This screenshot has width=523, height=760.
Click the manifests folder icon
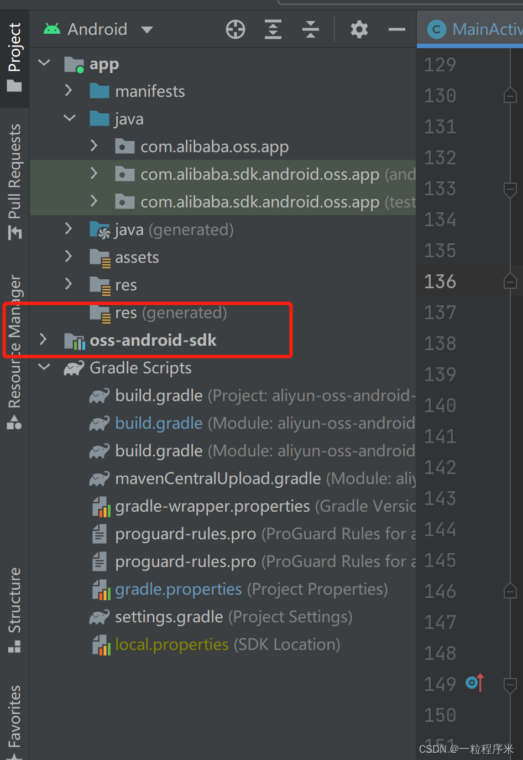click(x=100, y=91)
